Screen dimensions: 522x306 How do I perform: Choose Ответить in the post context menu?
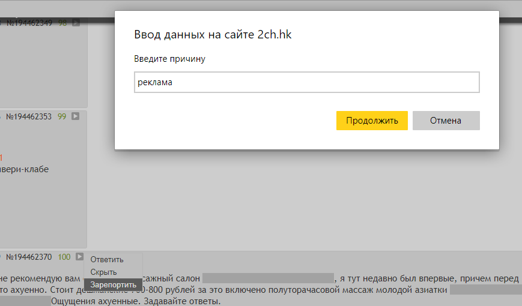(107, 260)
